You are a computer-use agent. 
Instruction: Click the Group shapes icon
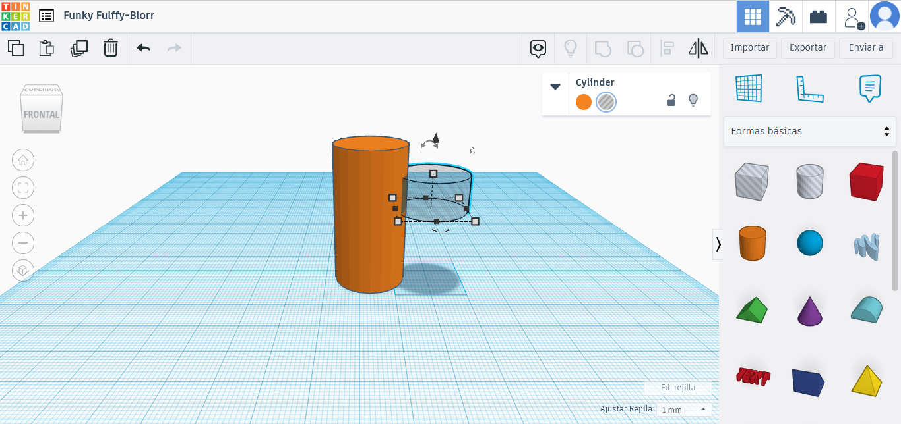[603, 48]
